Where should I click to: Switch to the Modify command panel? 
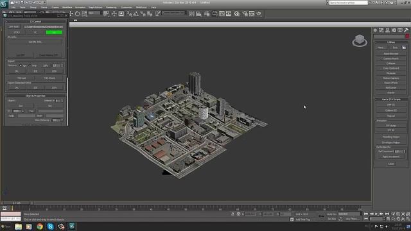tap(381, 30)
